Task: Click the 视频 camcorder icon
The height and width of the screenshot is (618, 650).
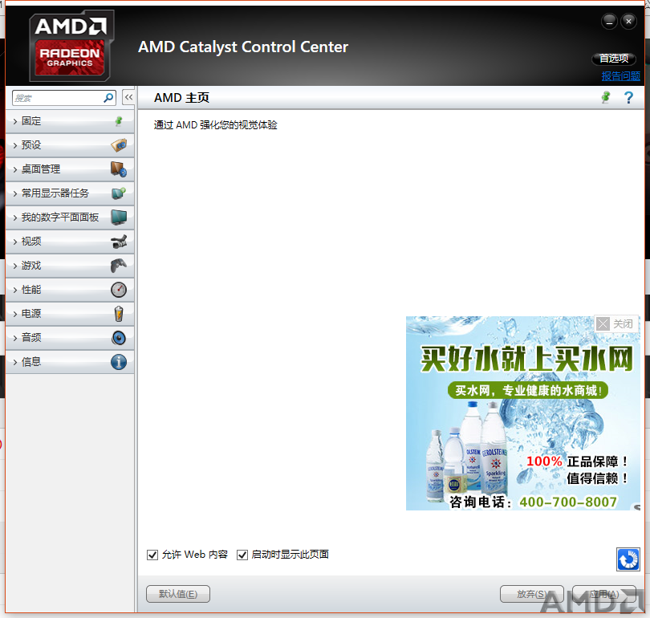Action: 119,242
